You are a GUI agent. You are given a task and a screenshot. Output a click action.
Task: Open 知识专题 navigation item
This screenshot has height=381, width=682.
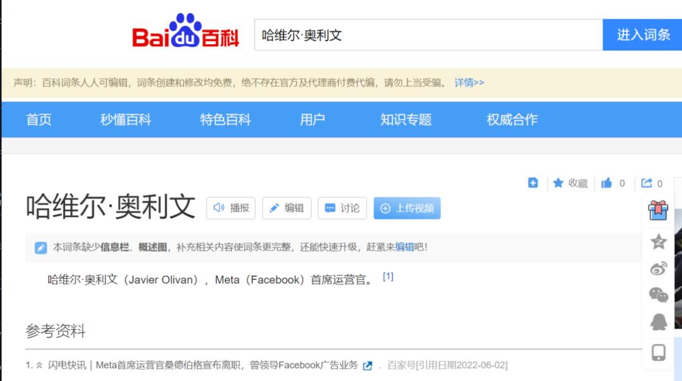[406, 119]
